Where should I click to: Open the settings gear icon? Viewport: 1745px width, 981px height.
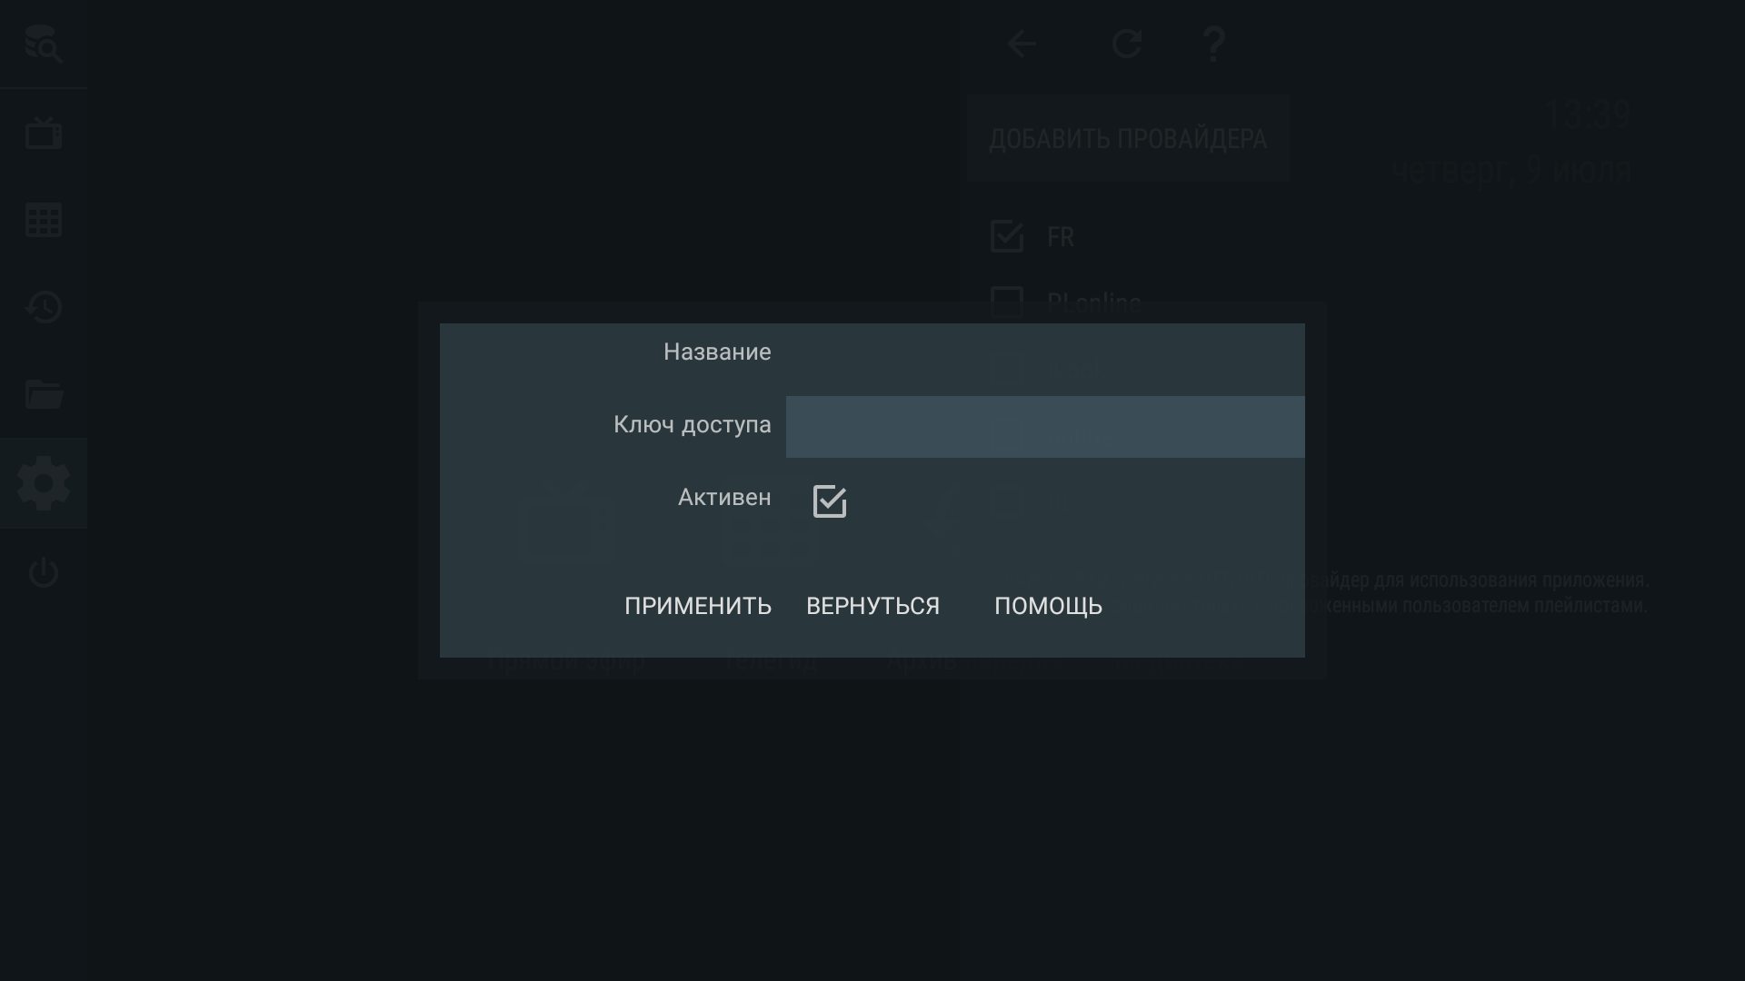tap(43, 482)
